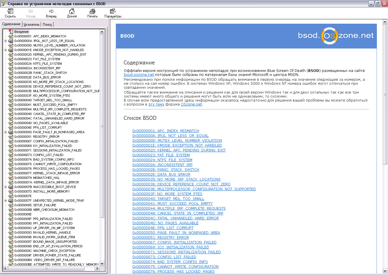Click the Печать (Print) toolbar icon
This screenshot has height=275, width=388.
tap(92, 11)
